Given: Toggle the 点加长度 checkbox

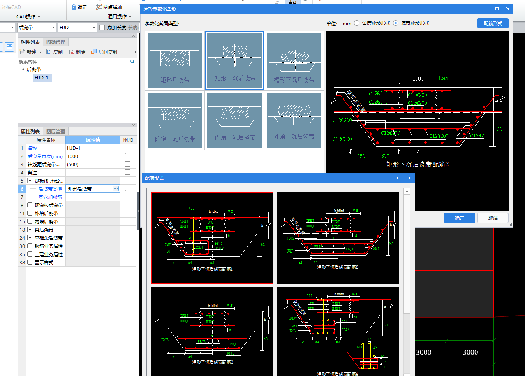Looking at the screenshot, I should tap(102, 27).
